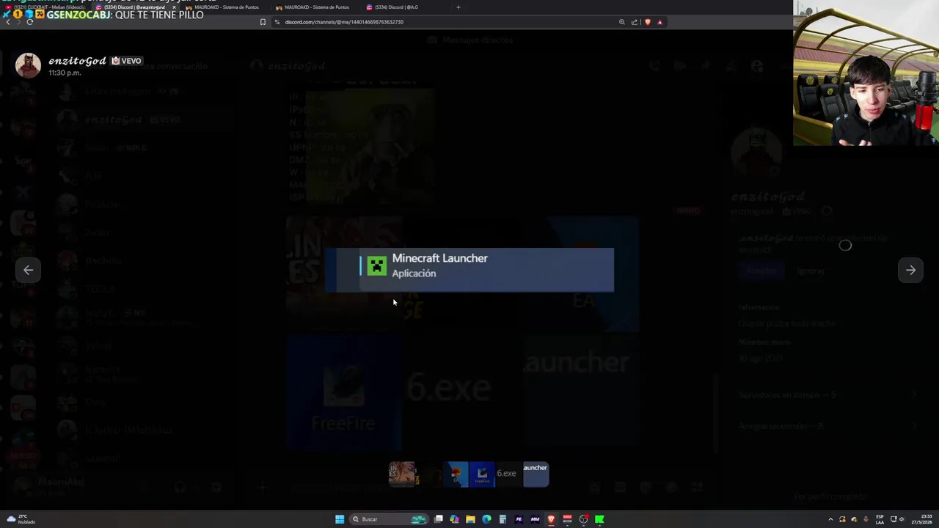Open the red Voicemeeter icon on the taskbar

point(567,519)
